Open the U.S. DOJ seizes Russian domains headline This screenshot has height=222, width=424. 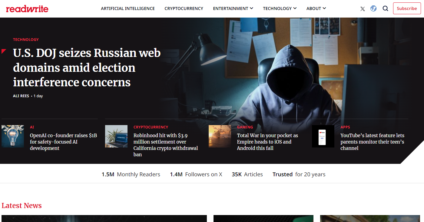click(x=87, y=68)
